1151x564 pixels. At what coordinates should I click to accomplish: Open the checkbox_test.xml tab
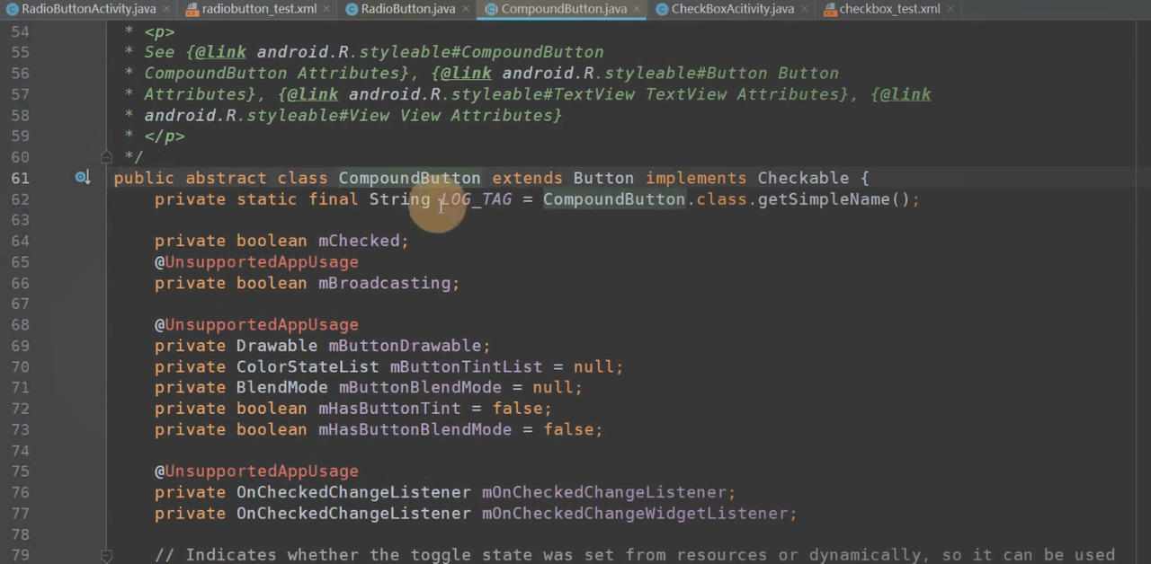click(889, 9)
